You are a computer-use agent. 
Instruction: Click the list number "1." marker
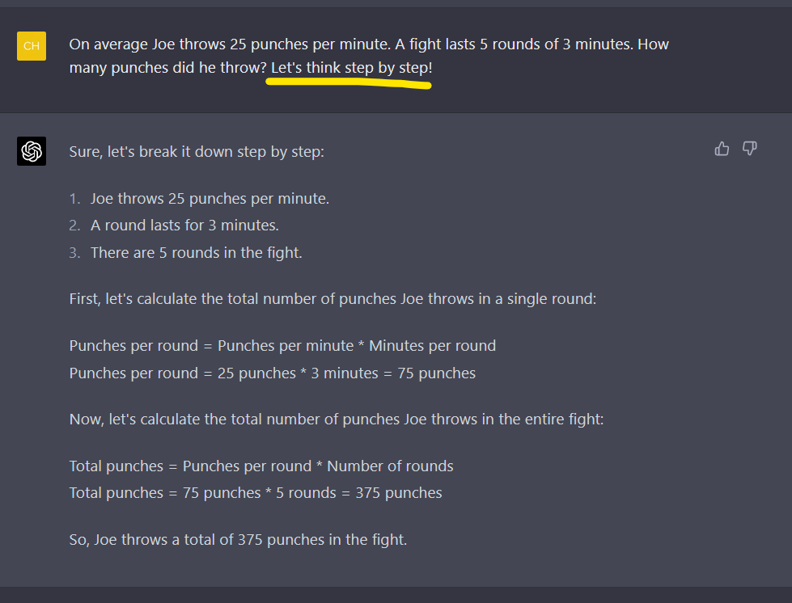75,198
